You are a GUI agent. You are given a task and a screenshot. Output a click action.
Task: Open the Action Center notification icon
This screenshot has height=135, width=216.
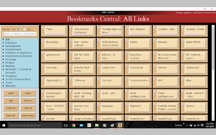(202, 125)
